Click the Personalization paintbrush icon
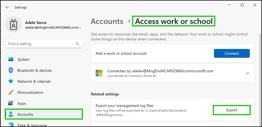Viewport: 262px width, 127px height. [x=11, y=92]
